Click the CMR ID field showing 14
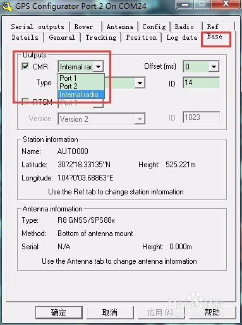242x325 pixels. (x=201, y=83)
